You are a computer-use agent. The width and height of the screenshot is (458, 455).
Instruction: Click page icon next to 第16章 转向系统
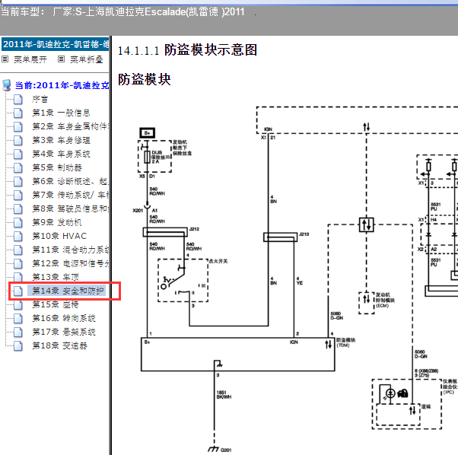[x=18, y=319]
